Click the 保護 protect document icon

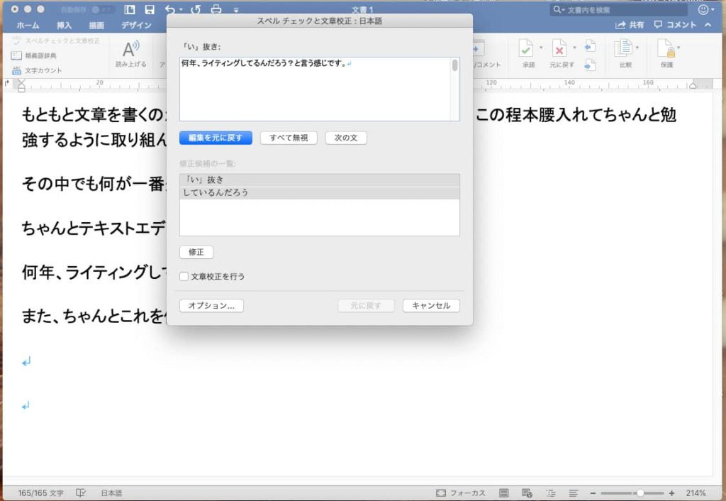[x=666, y=48]
